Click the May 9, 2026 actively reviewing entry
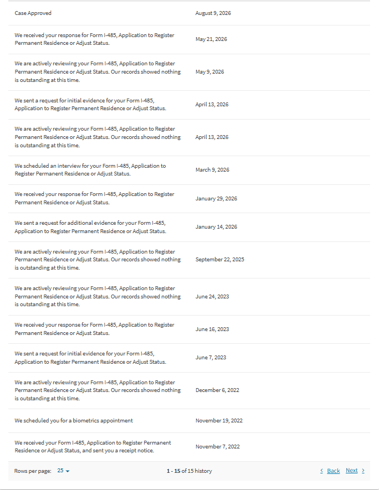379x490 pixels. [x=189, y=72]
